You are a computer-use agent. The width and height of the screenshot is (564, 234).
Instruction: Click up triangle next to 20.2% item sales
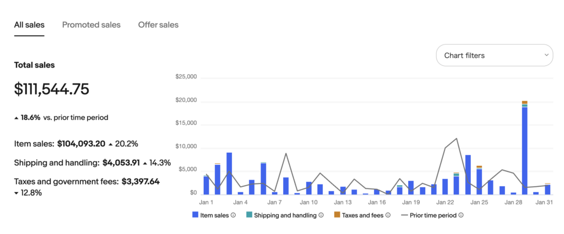[111, 144]
